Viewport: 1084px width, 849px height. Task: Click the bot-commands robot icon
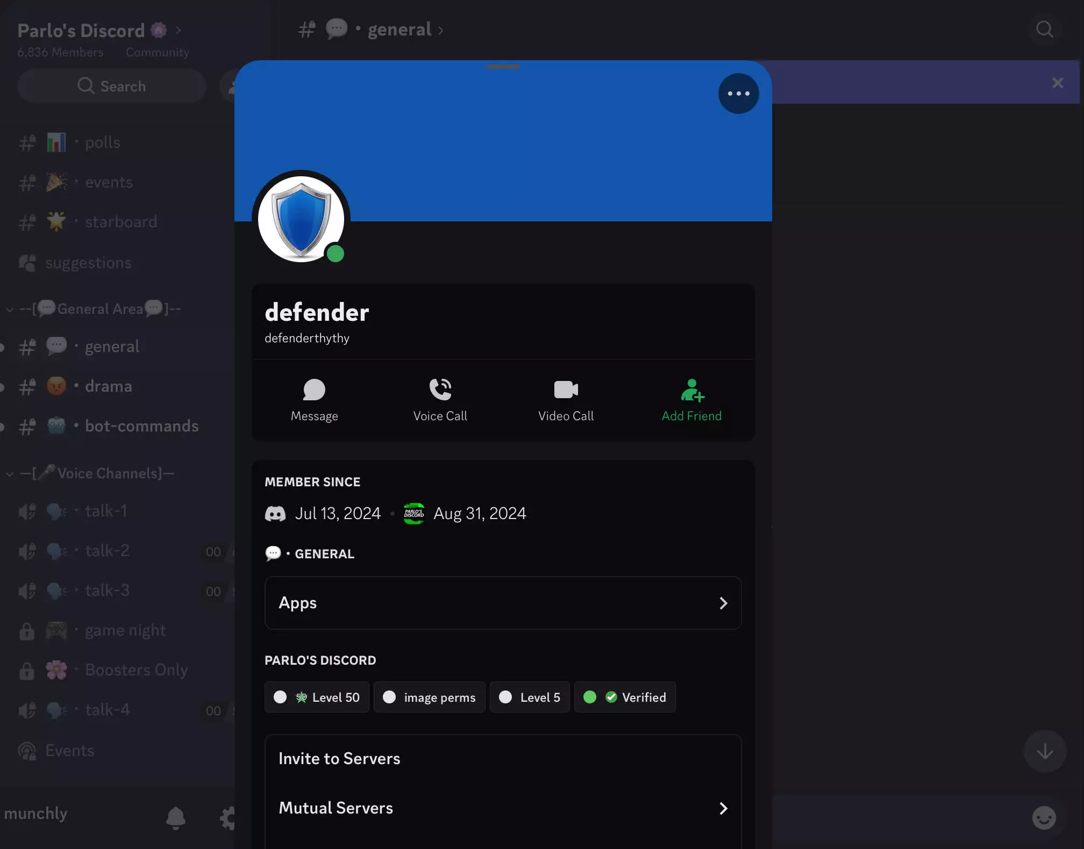click(56, 426)
